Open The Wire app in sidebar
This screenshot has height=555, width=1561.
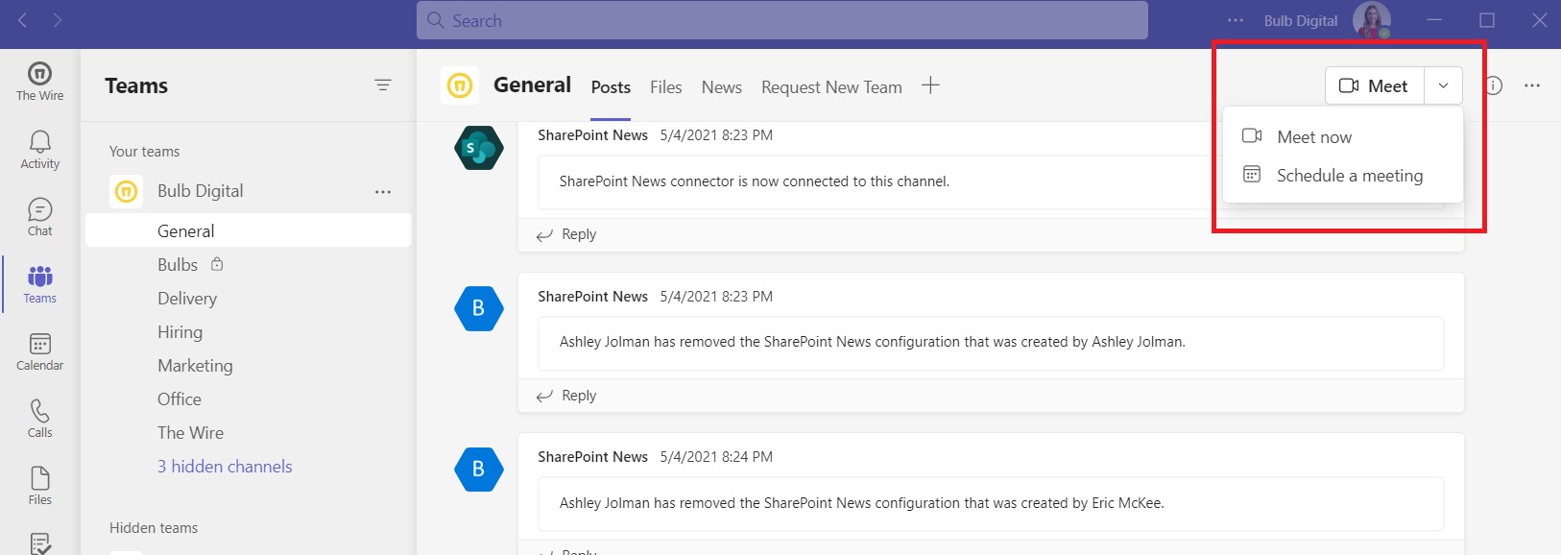point(39,82)
